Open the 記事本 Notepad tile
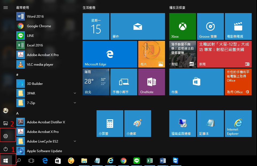 point(210,124)
